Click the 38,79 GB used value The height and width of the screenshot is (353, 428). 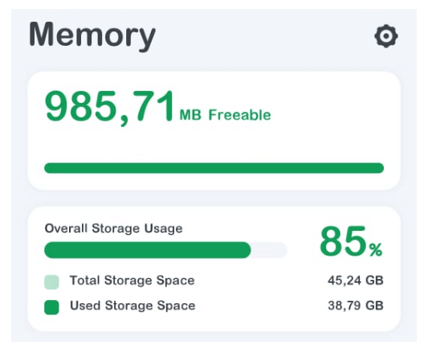[x=356, y=306]
